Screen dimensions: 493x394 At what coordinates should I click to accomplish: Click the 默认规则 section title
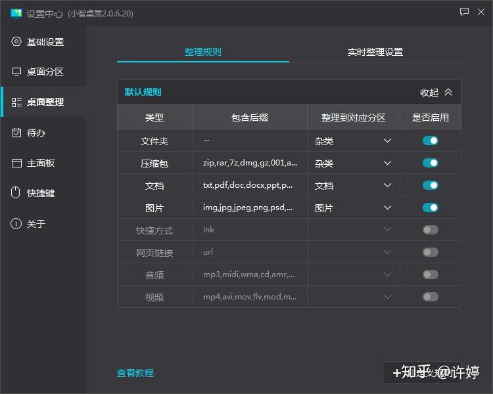[143, 92]
